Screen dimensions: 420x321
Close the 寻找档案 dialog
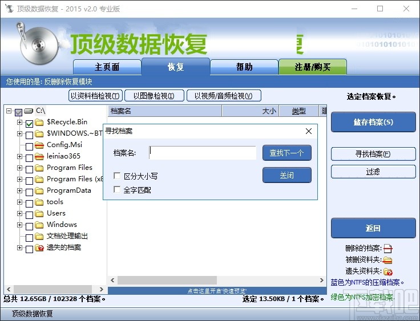pyautogui.click(x=309, y=131)
